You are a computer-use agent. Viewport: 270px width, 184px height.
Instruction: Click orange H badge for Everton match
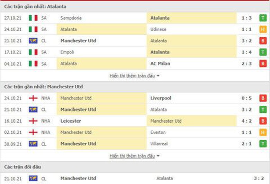pyautogui.click(x=263, y=133)
